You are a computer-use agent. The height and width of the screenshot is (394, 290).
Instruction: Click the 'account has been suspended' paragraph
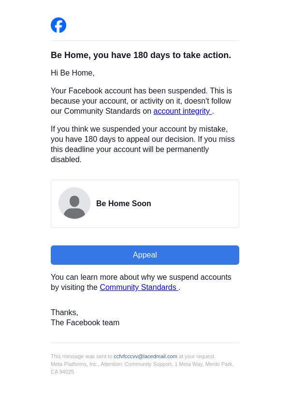pos(141,96)
